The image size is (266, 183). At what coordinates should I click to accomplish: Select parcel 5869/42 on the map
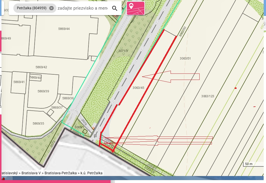pos(41,67)
